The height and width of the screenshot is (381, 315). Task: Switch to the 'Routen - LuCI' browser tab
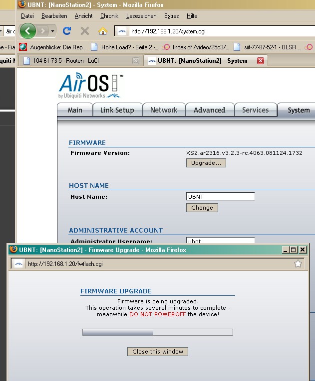tap(80, 61)
